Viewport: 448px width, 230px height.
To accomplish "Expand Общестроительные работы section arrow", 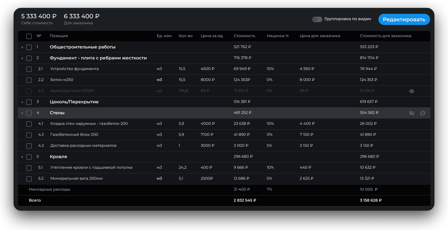I will tap(22, 47).
